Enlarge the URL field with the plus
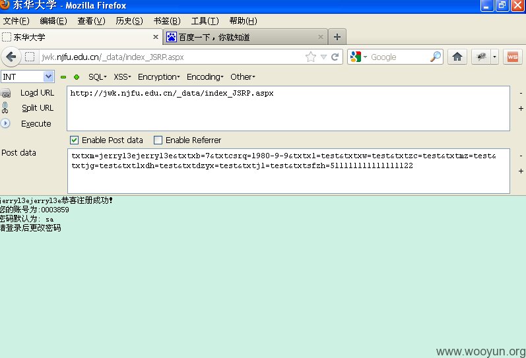 [x=521, y=109]
